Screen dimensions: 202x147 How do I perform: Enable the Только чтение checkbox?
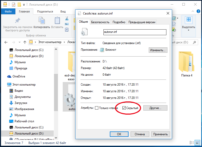[97, 108]
